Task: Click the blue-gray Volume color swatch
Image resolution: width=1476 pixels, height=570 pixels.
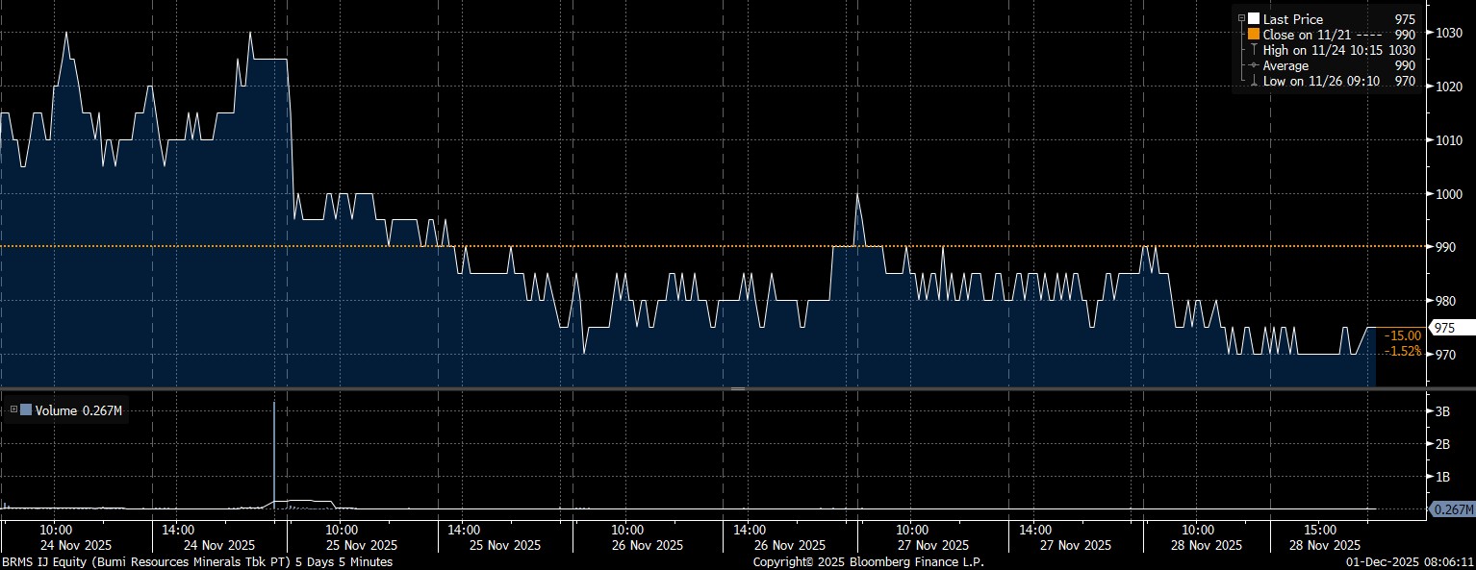Action: pyautogui.click(x=26, y=410)
